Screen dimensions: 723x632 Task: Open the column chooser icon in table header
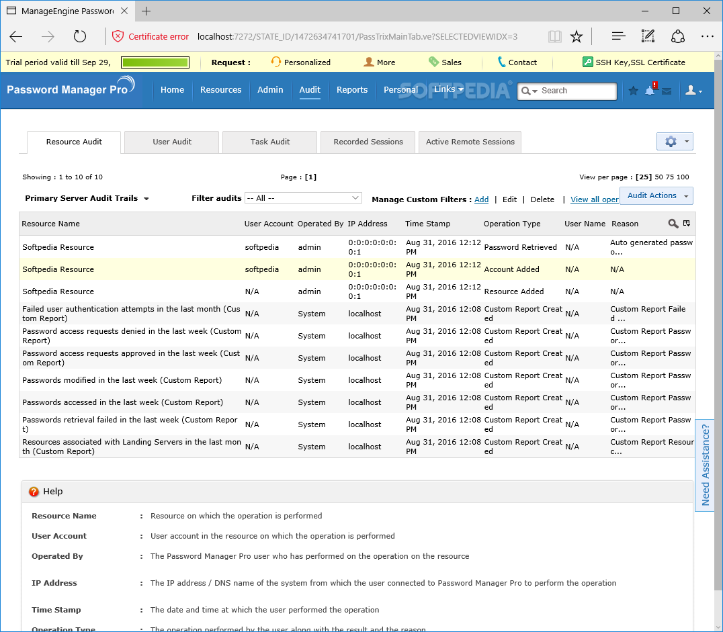click(687, 223)
